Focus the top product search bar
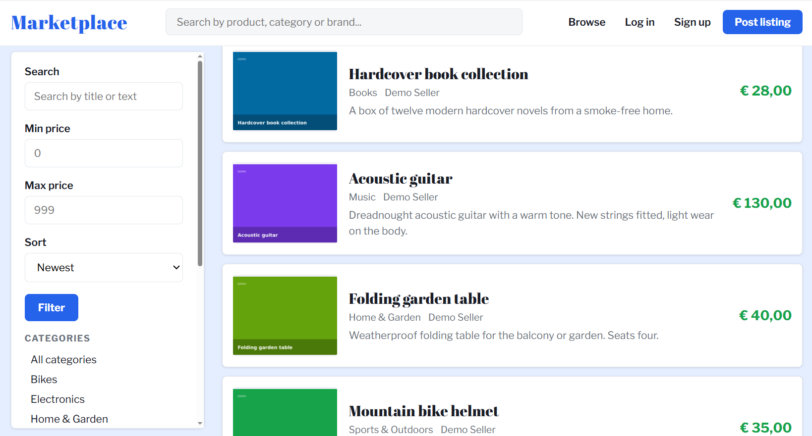 [344, 22]
